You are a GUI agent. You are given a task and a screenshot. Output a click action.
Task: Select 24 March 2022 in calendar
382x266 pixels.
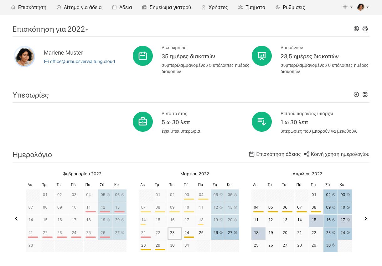(x=189, y=233)
